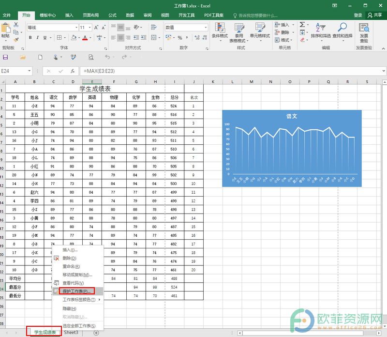Click the AutoSum sigma icon

pos(302,25)
